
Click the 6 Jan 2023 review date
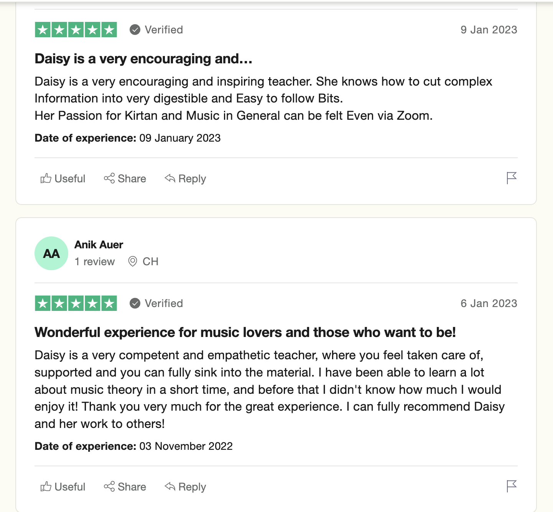coord(489,303)
